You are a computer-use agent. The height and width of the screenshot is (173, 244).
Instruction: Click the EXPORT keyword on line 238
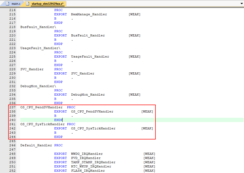pos(60,112)
